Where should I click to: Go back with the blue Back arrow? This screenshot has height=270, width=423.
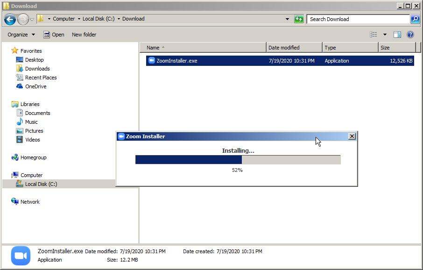[x=10, y=20]
